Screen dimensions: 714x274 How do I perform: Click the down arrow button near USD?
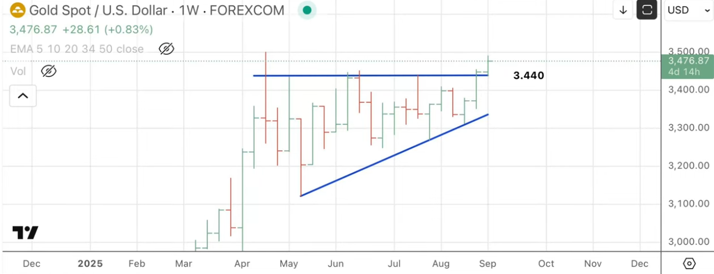(x=623, y=10)
